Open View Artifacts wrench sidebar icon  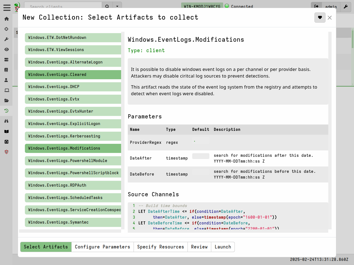[x=6, y=39]
